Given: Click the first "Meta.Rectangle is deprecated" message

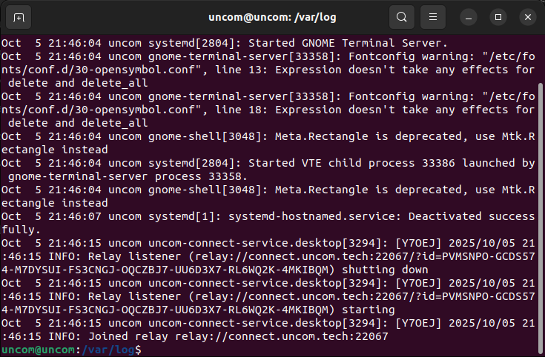Looking at the screenshot, I should coord(354,136).
